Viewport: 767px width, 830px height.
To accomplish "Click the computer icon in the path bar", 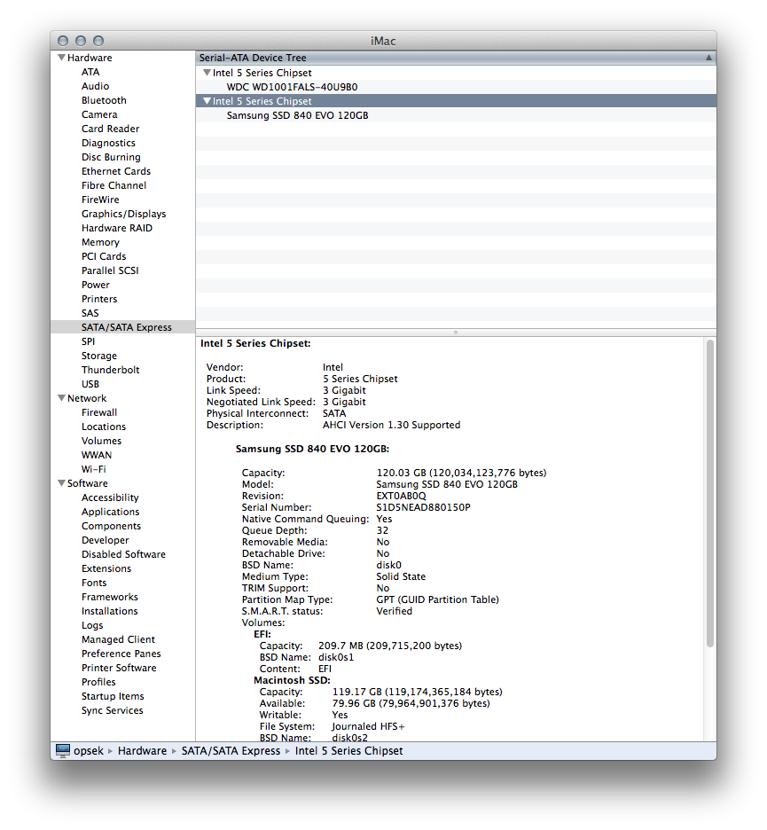I will 63,750.
